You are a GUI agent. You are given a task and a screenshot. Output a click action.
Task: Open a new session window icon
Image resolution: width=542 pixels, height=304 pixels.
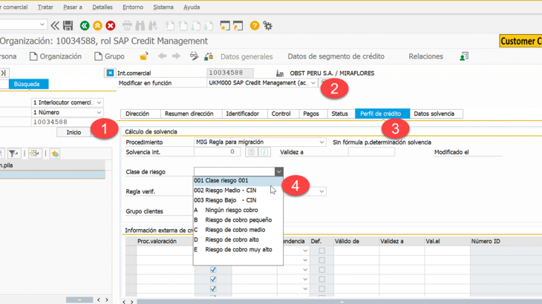[225, 25]
